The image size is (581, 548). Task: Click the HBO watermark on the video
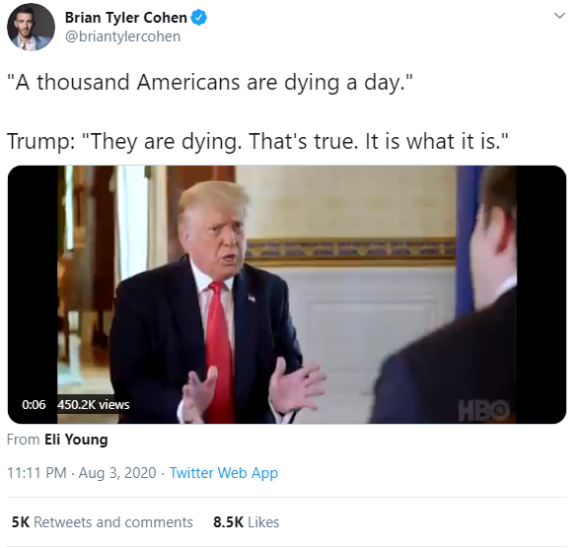click(x=483, y=411)
